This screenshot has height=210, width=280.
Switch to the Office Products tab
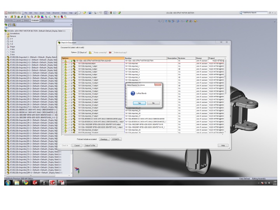click(47, 20)
